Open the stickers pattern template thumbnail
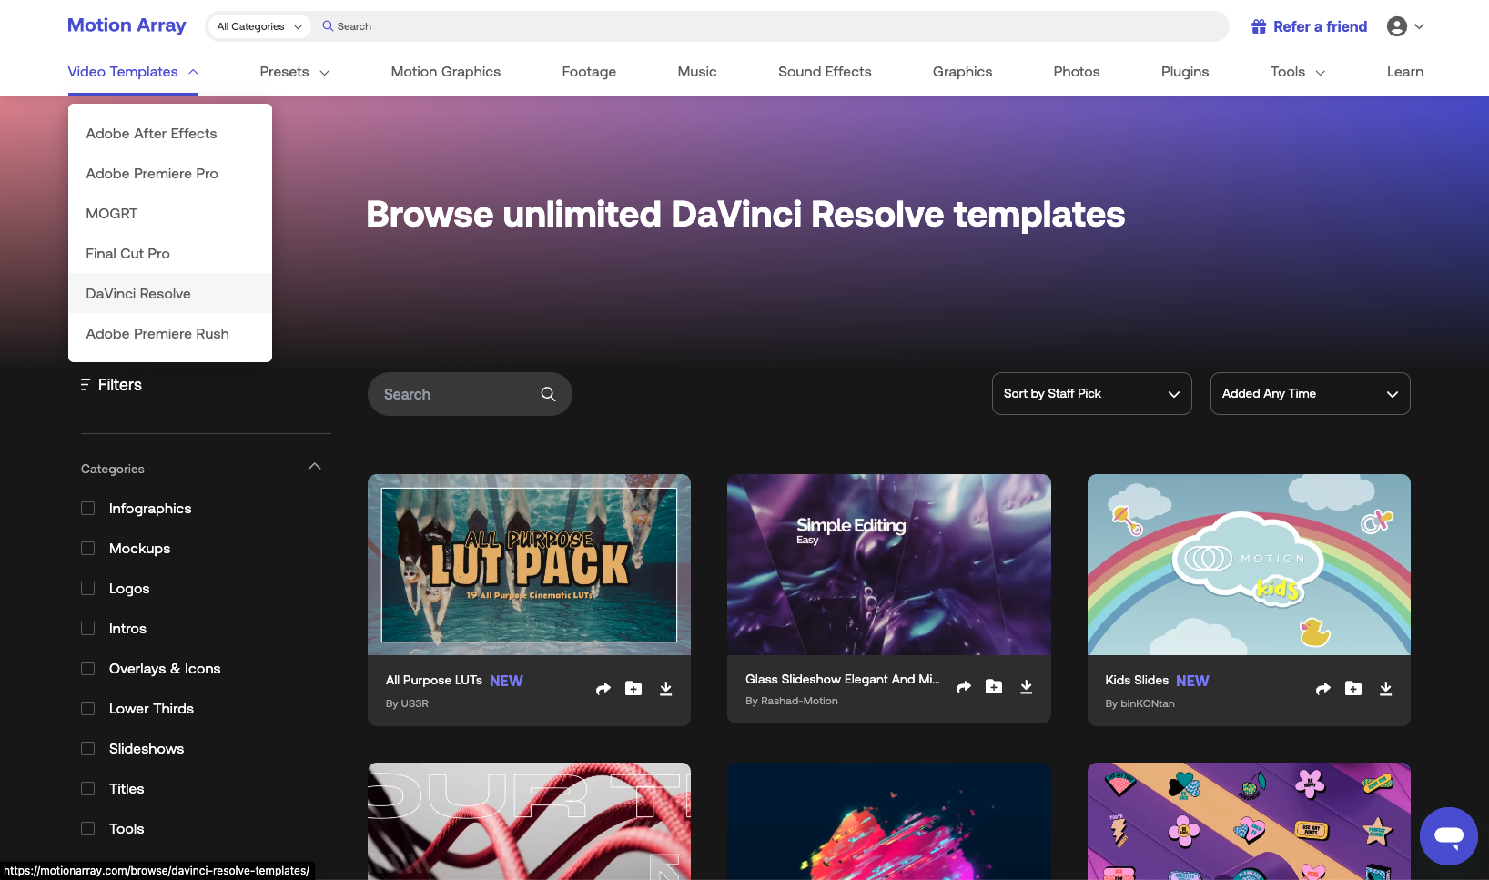This screenshot has width=1489, height=880. [1249, 821]
